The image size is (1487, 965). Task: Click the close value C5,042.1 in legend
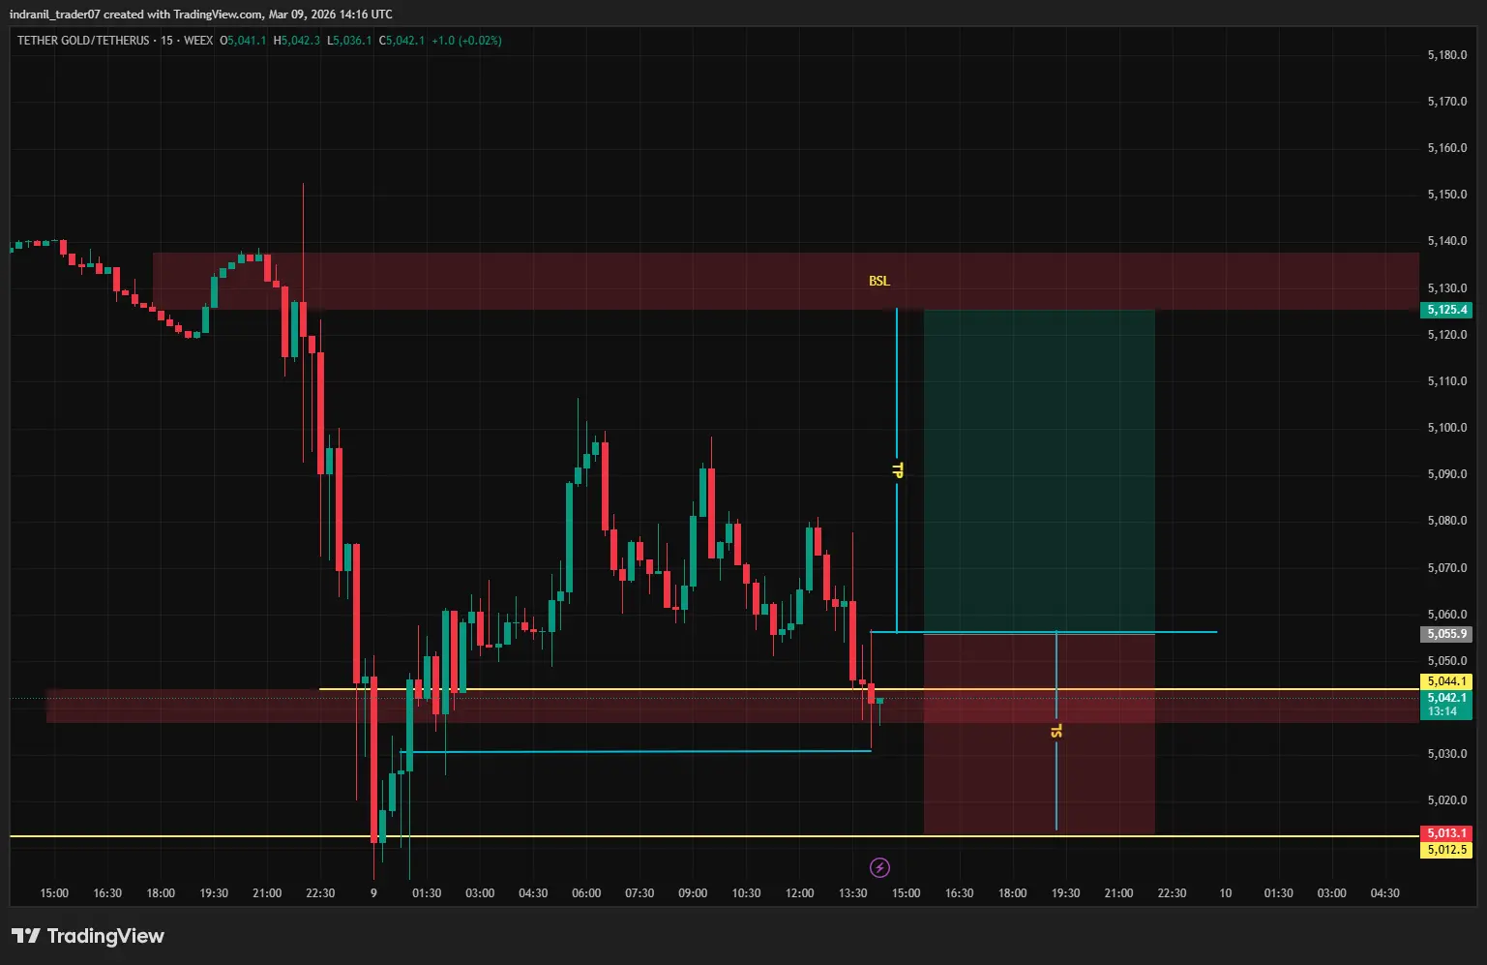(x=401, y=41)
